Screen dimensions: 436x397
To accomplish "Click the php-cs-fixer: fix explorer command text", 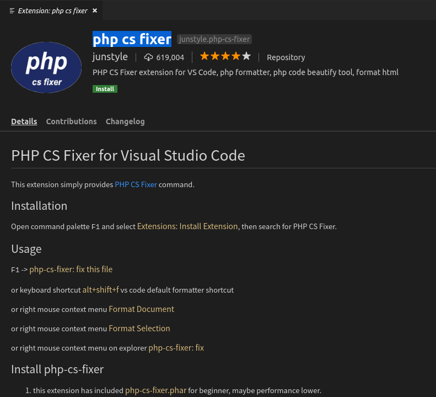I will pyautogui.click(x=176, y=348).
